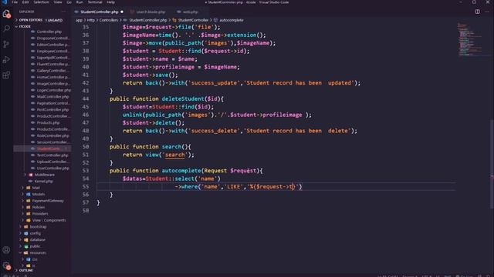Open the File menu
The image size is (494, 277).
pyautogui.click(x=15, y=2)
